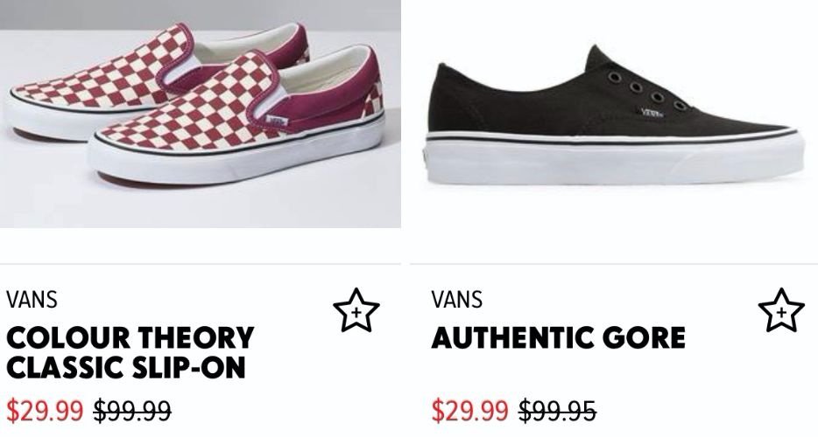Open the Colour Theory Classic Slip-On title

pyautogui.click(x=130, y=351)
